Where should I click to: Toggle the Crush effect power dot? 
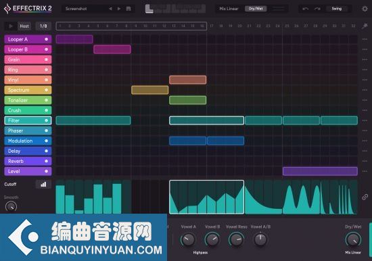pos(47,110)
